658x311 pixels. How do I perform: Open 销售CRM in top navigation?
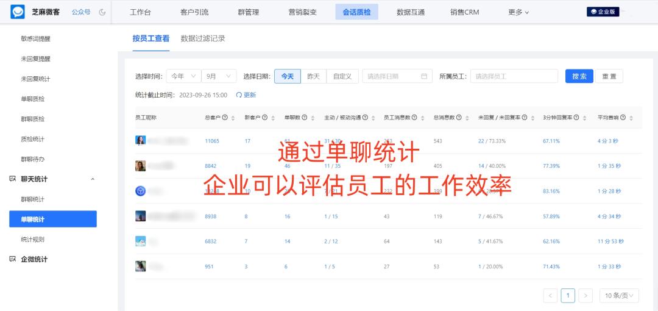point(464,12)
